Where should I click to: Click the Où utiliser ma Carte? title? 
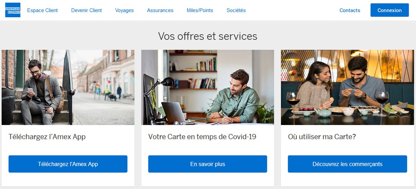tap(322, 137)
